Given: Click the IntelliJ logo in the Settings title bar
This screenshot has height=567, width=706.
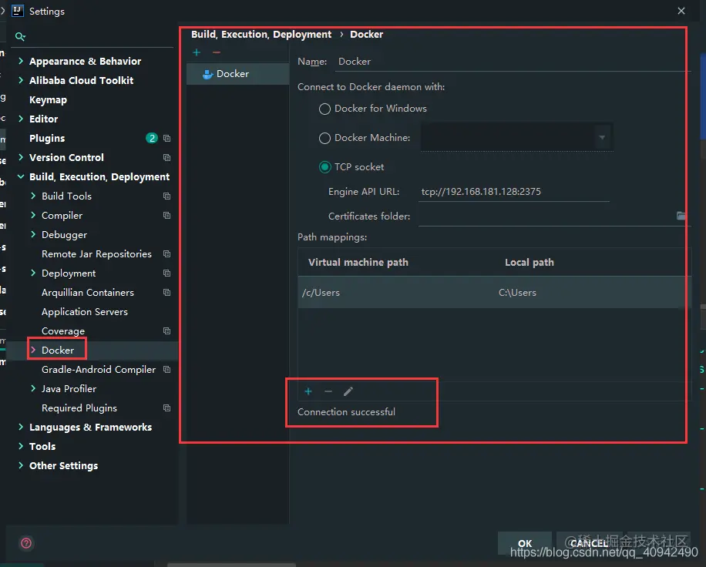Looking at the screenshot, I should pos(18,11).
